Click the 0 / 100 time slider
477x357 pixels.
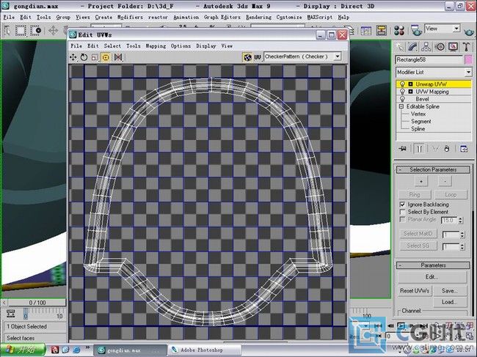[x=37, y=303]
